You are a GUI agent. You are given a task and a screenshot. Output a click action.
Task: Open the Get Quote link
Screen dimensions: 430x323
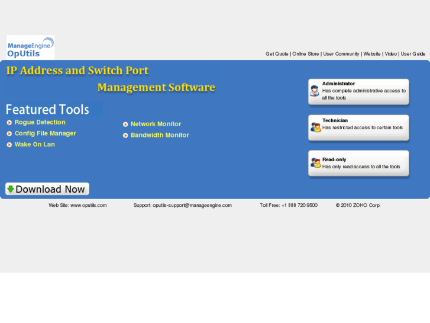tap(277, 54)
